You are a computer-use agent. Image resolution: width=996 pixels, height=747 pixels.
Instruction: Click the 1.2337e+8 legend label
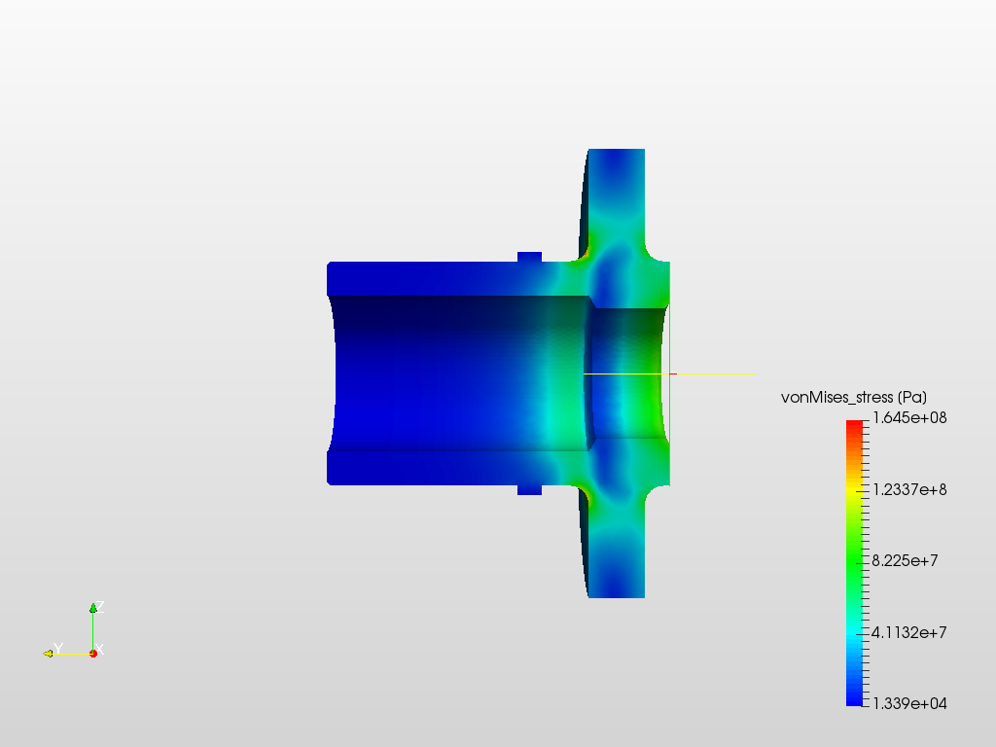909,490
